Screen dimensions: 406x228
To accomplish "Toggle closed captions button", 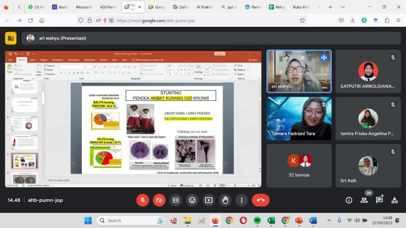I will [176, 200].
